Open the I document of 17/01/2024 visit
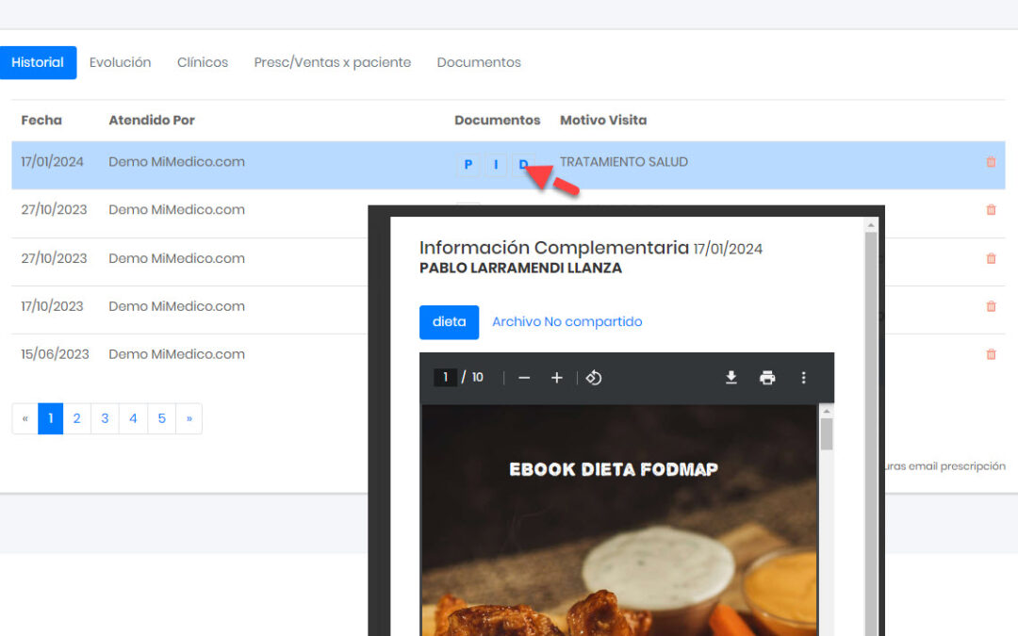This screenshot has height=636, width=1018. click(x=496, y=164)
